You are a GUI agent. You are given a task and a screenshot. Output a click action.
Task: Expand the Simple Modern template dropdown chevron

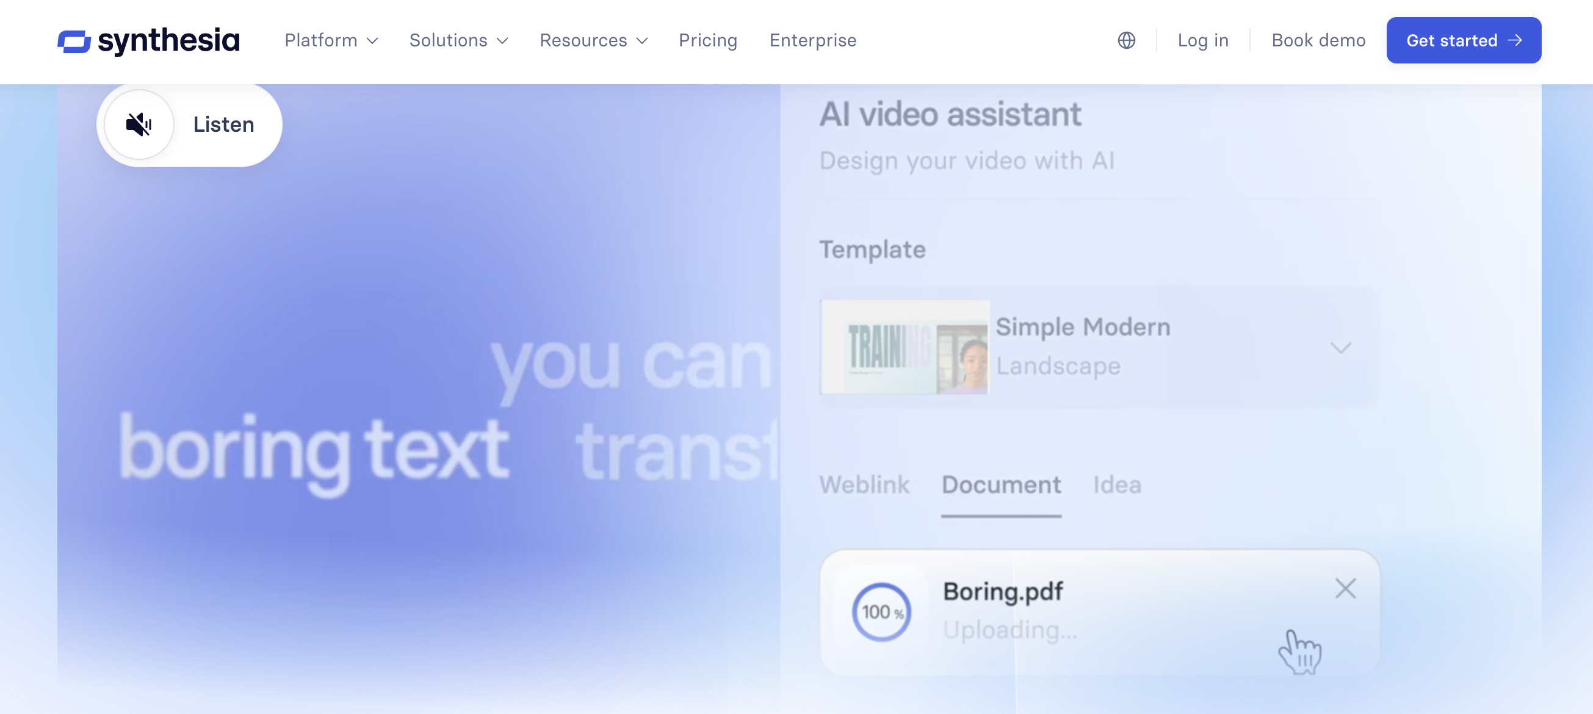tap(1340, 347)
